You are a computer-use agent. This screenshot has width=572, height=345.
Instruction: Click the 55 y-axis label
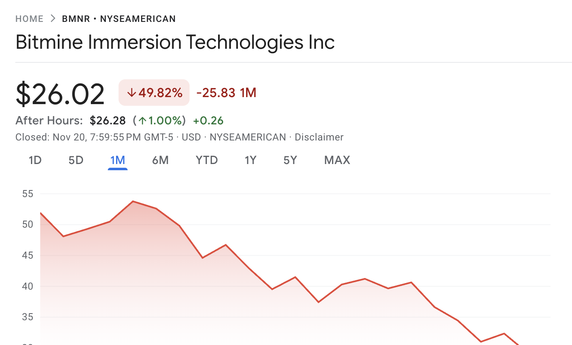point(28,194)
